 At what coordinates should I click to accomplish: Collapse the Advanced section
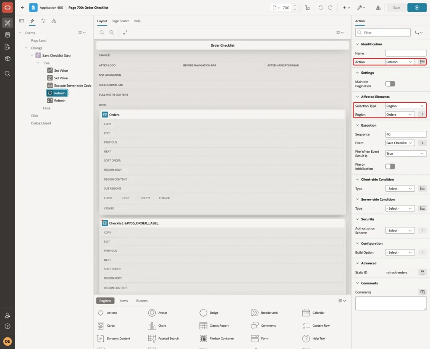(357, 263)
